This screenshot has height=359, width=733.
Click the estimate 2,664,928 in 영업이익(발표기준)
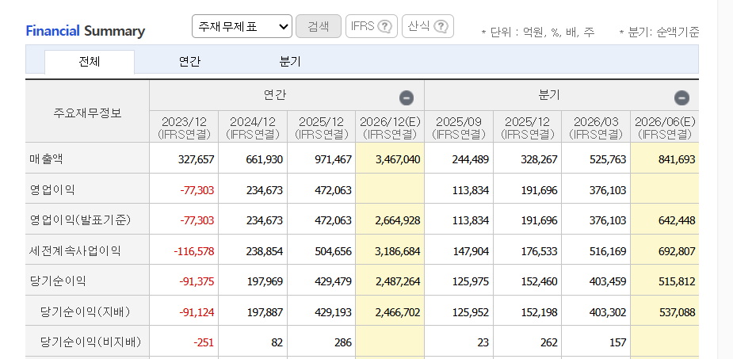click(x=398, y=220)
